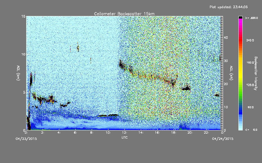Click the "04/23/2015" start date
This screenshot has height=163, width=262.
pos(26,139)
